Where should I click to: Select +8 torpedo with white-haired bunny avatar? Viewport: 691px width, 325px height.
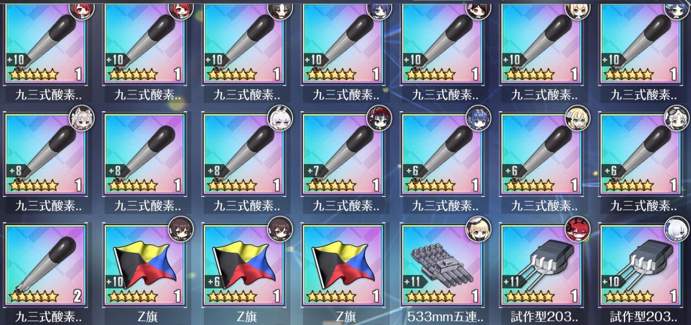pyautogui.click(x=244, y=154)
